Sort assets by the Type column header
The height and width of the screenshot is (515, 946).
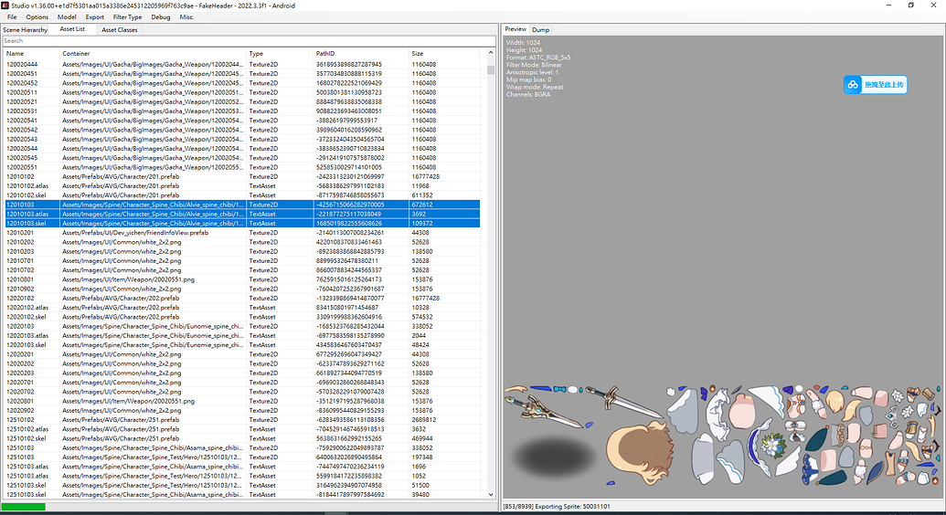tap(257, 54)
